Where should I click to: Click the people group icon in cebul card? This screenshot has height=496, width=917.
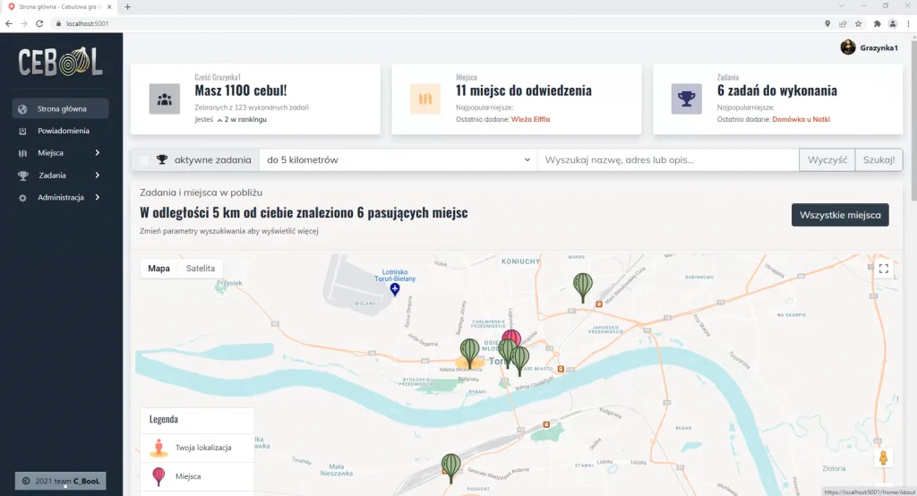tap(165, 98)
